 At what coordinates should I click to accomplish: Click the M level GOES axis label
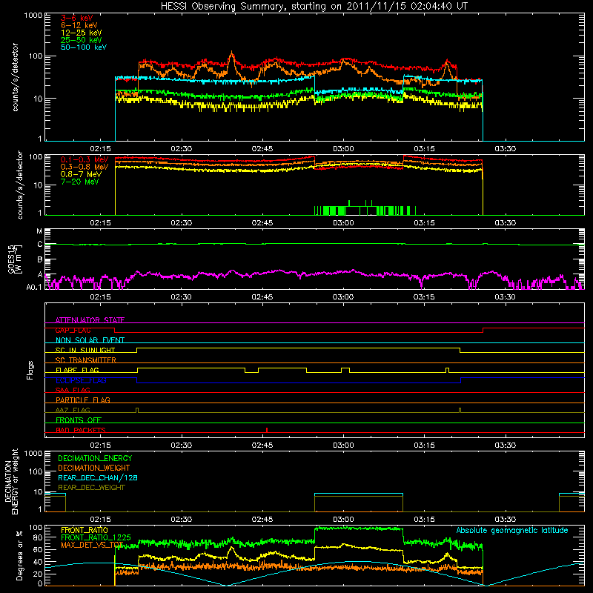pos(39,231)
